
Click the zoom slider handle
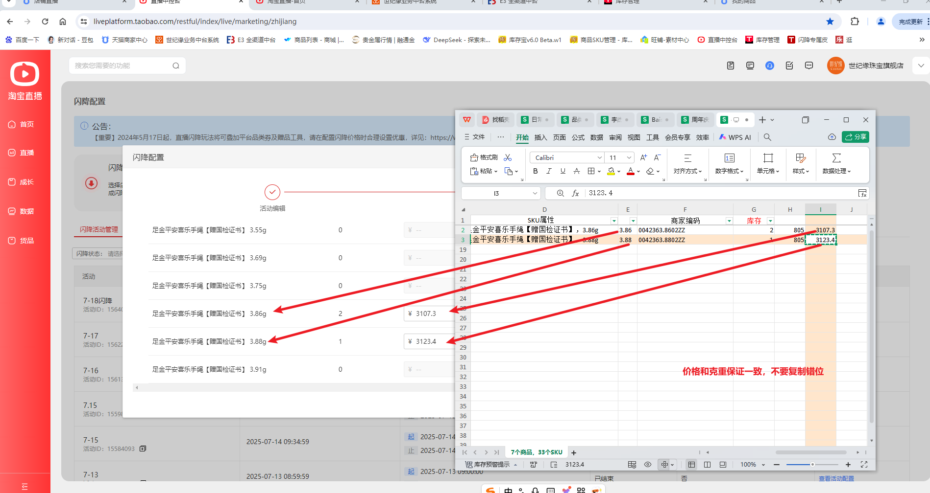(x=812, y=465)
